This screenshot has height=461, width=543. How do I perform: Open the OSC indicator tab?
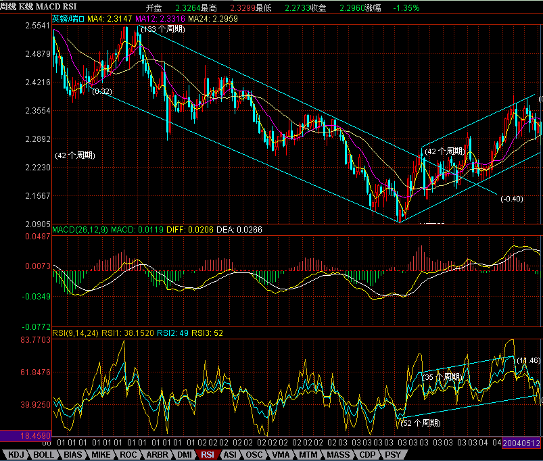click(x=254, y=455)
